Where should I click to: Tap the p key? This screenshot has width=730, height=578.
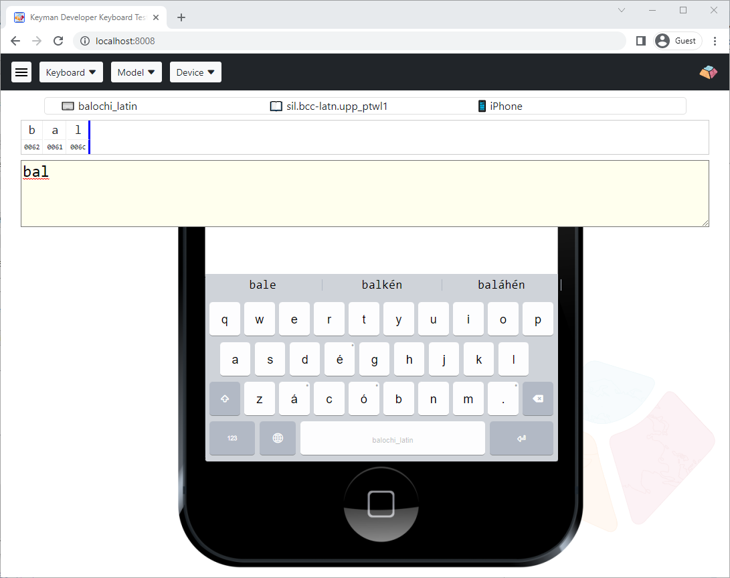point(538,319)
